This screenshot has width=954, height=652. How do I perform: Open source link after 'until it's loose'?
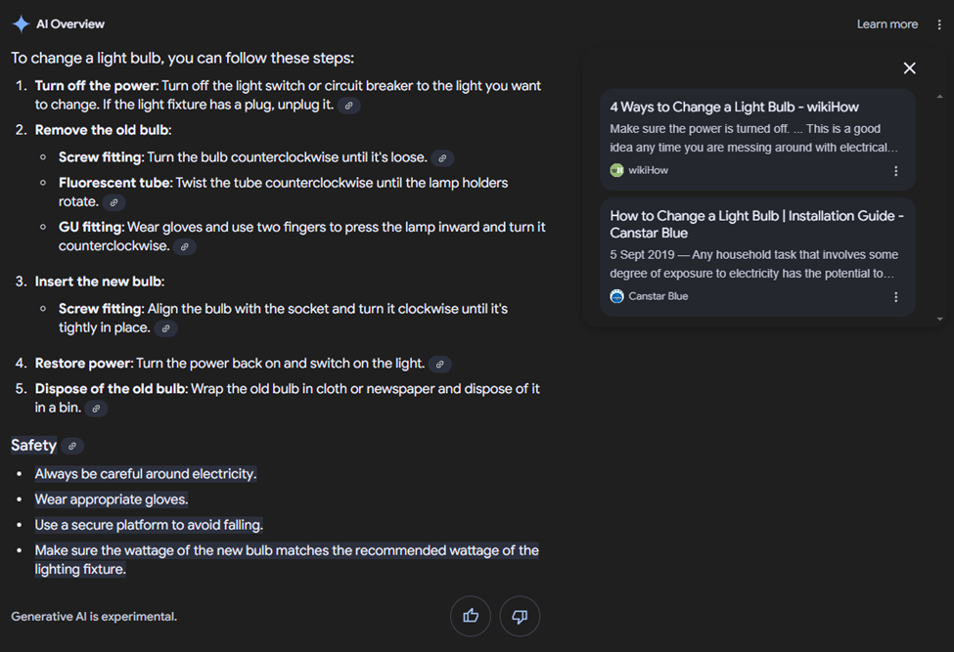pos(442,158)
